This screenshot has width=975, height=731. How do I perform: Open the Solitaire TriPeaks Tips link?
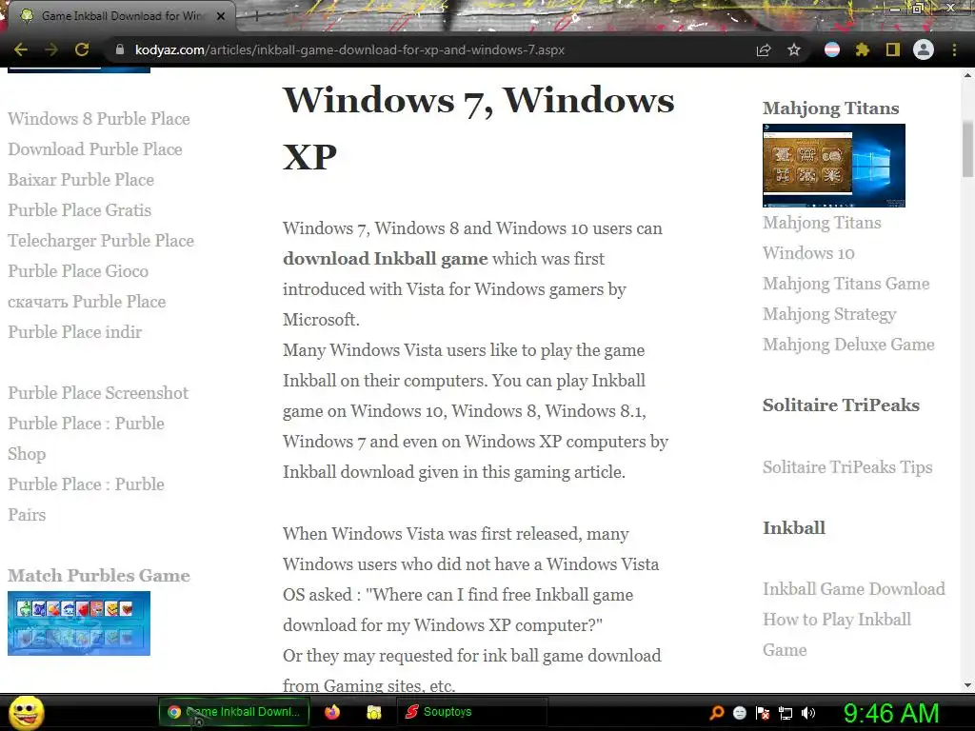click(847, 467)
